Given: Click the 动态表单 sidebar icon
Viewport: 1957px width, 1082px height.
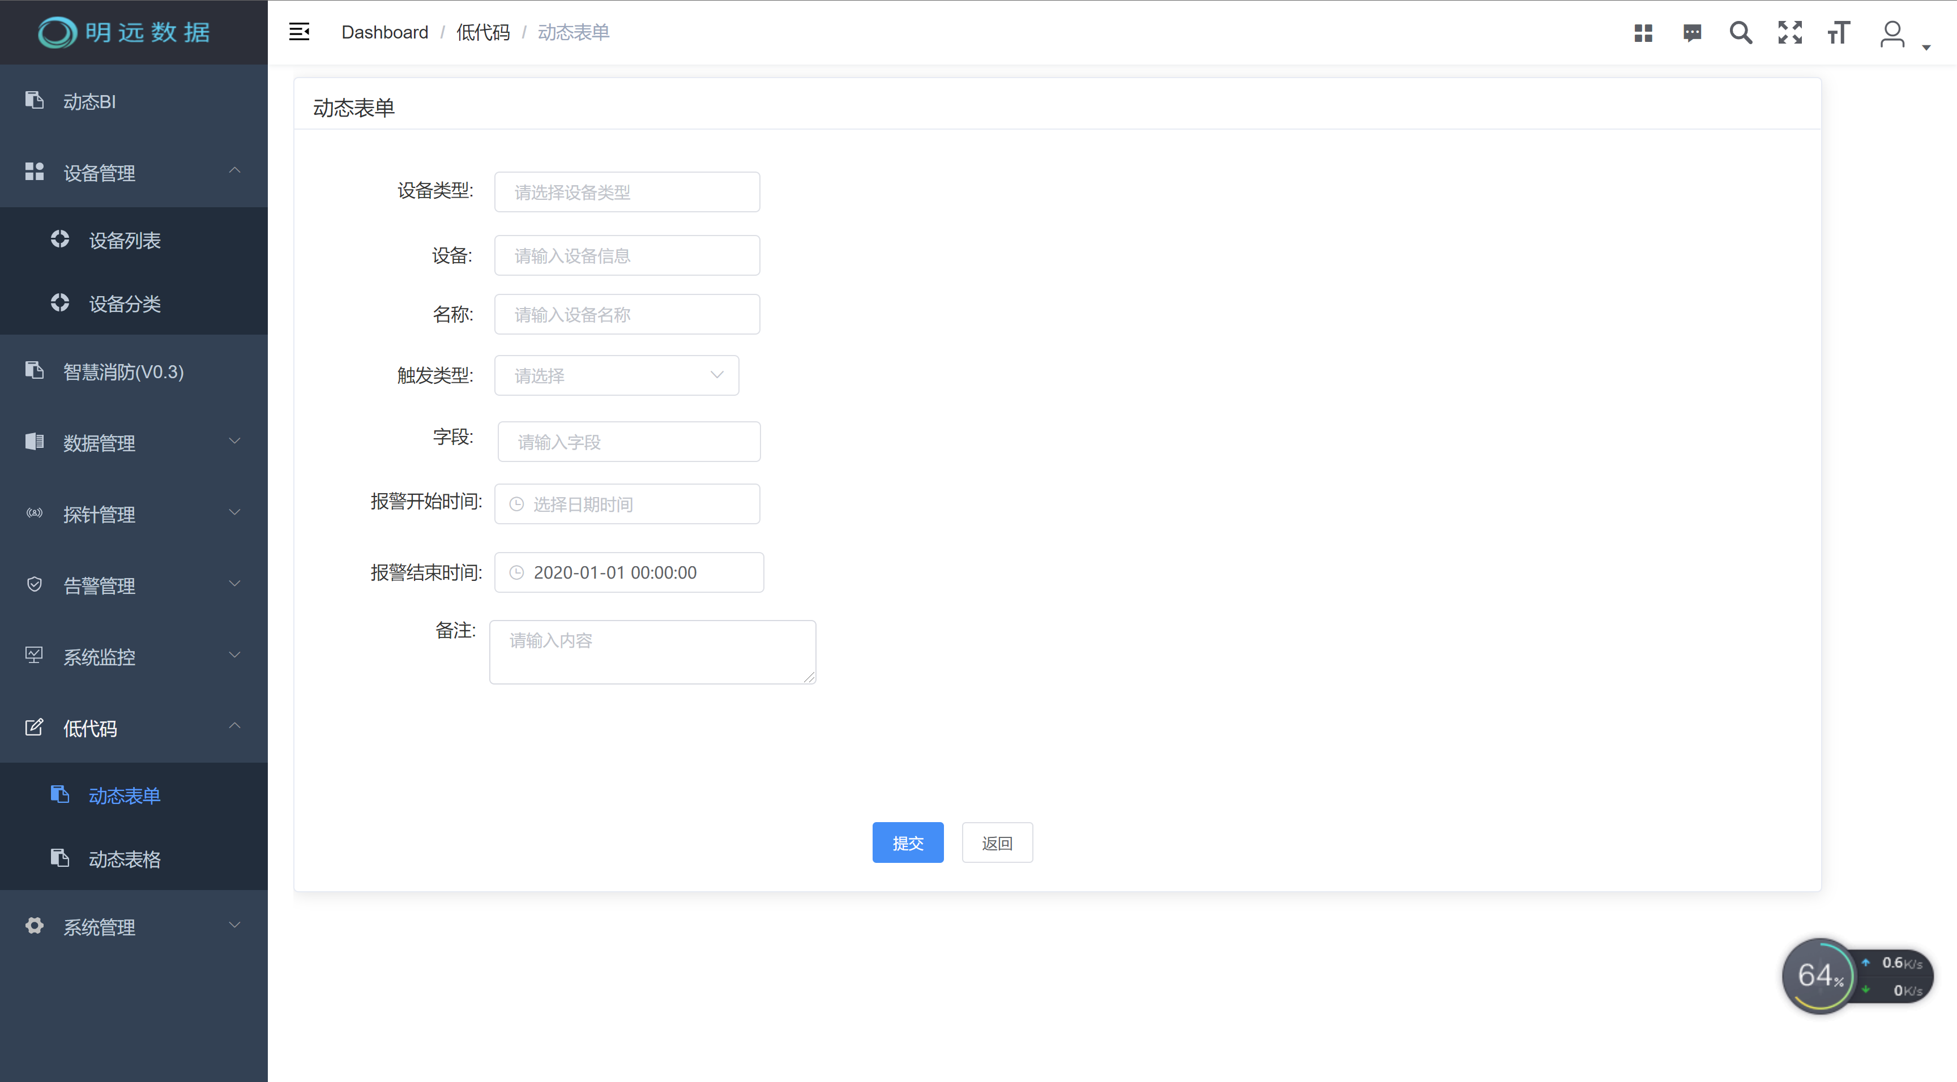Looking at the screenshot, I should tap(60, 794).
